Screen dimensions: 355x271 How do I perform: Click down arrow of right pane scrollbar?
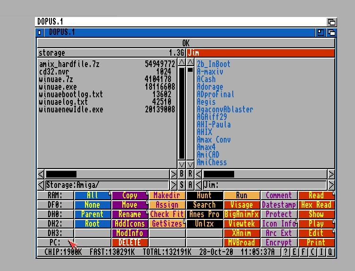click(190, 164)
